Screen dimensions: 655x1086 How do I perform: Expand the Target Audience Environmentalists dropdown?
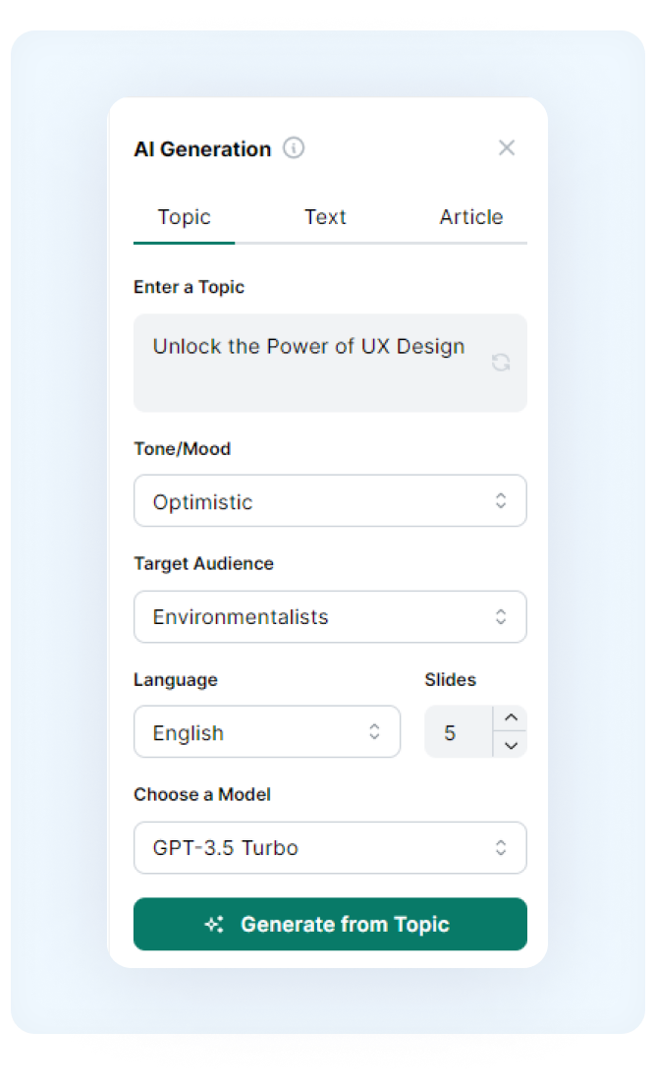(330, 616)
